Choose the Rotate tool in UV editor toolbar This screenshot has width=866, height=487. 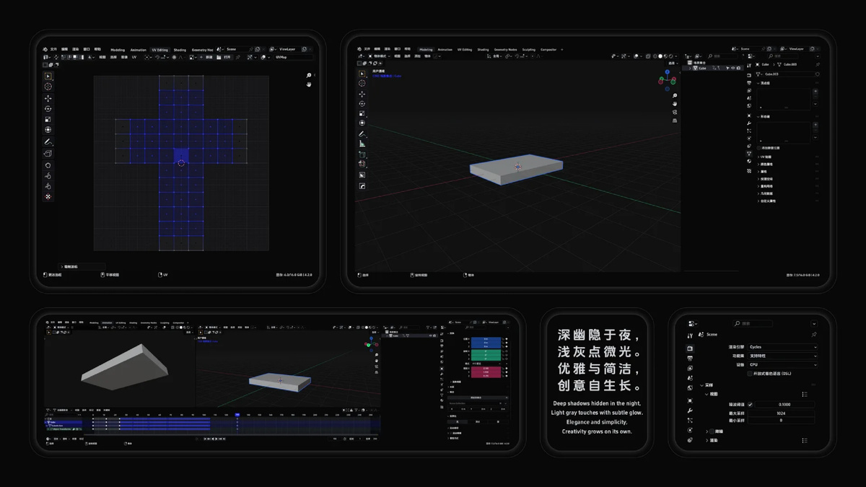pyautogui.click(x=48, y=109)
